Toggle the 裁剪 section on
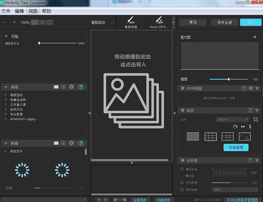This screenshot has width=263, height=202. [x=183, y=110]
